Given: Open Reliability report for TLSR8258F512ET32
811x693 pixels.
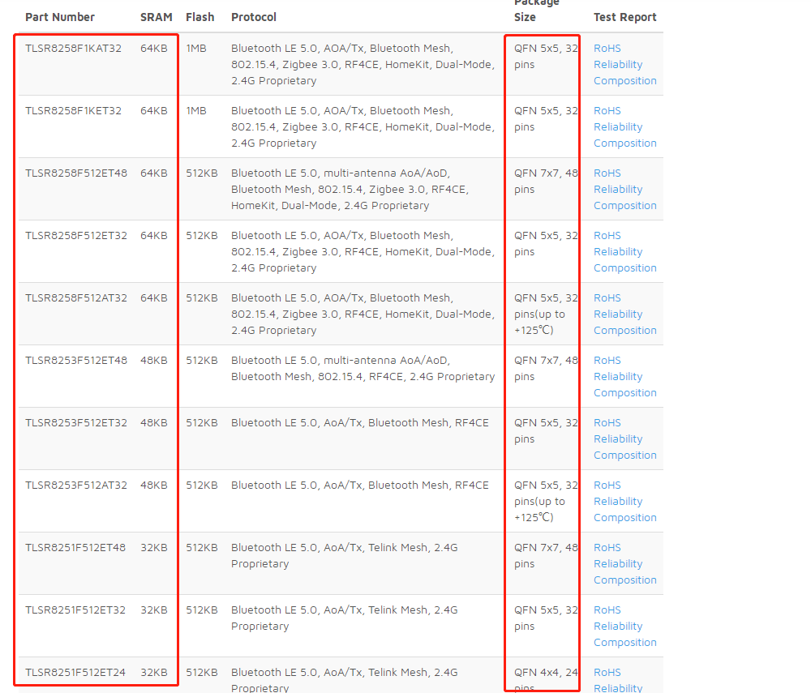Looking at the screenshot, I should (x=618, y=252).
